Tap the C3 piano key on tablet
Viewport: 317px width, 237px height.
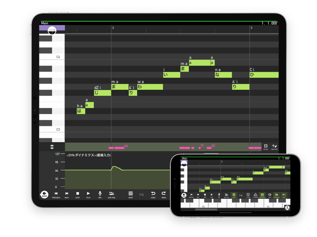52,130
